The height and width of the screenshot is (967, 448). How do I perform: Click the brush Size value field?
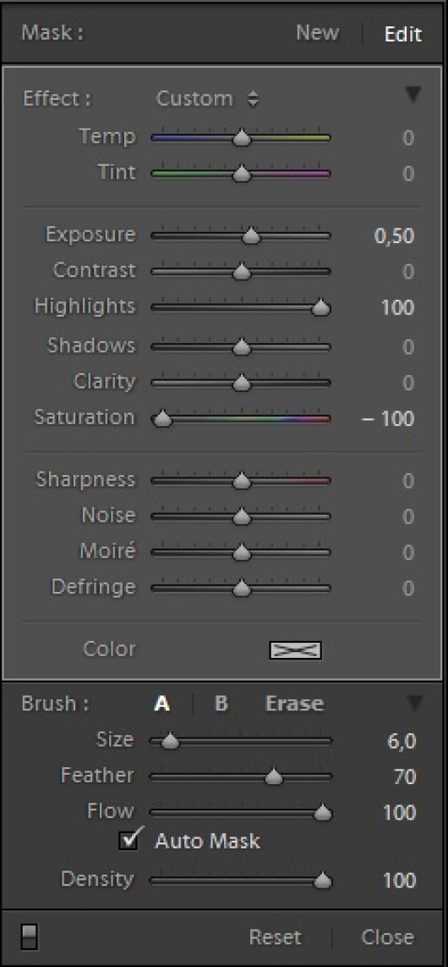[402, 741]
